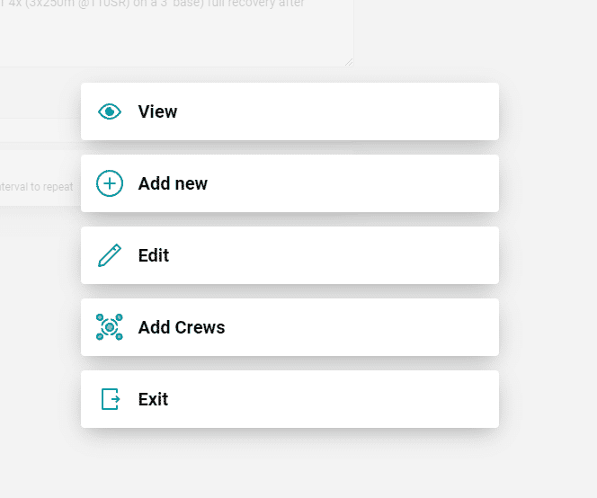Click the text area's corner resize grip
The width and height of the screenshot is (597, 498).
(349, 62)
